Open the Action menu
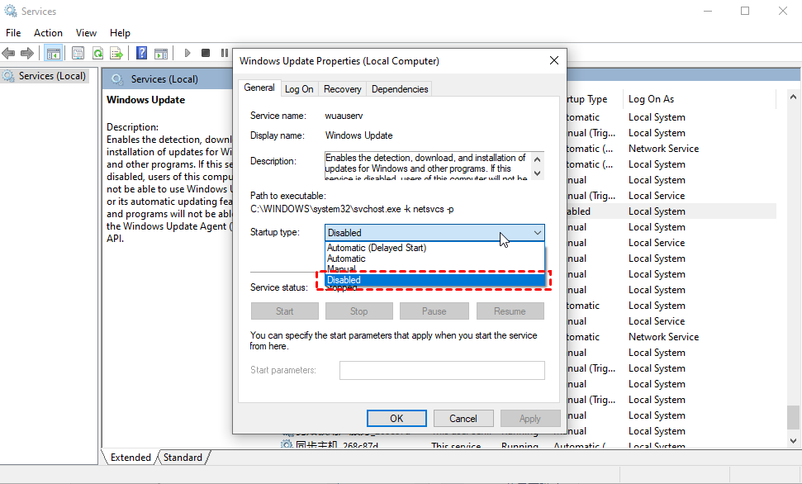Screen dimensions: 802x484 tap(48, 33)
